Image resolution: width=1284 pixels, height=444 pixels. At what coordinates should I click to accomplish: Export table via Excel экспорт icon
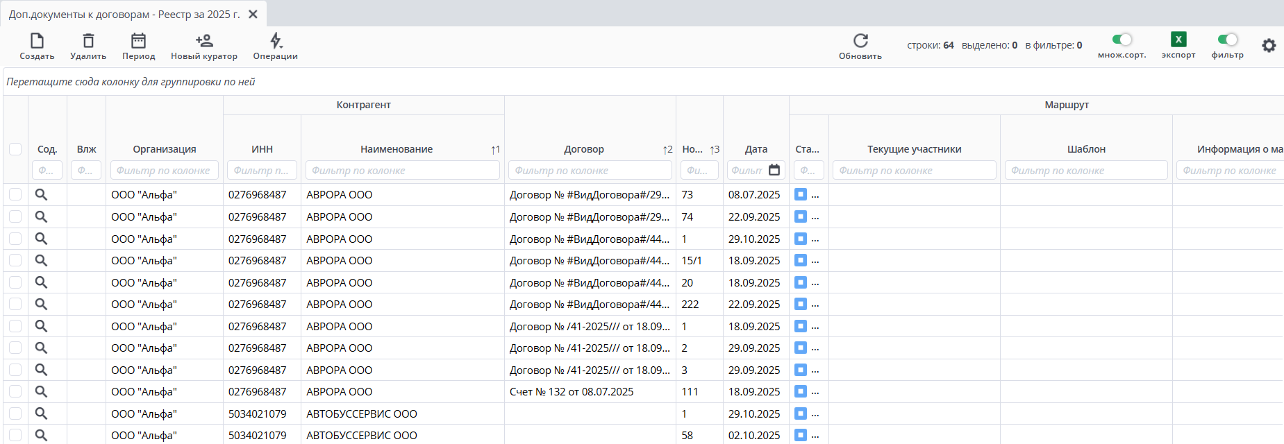pyautogui.click(x=1178, y=40)
